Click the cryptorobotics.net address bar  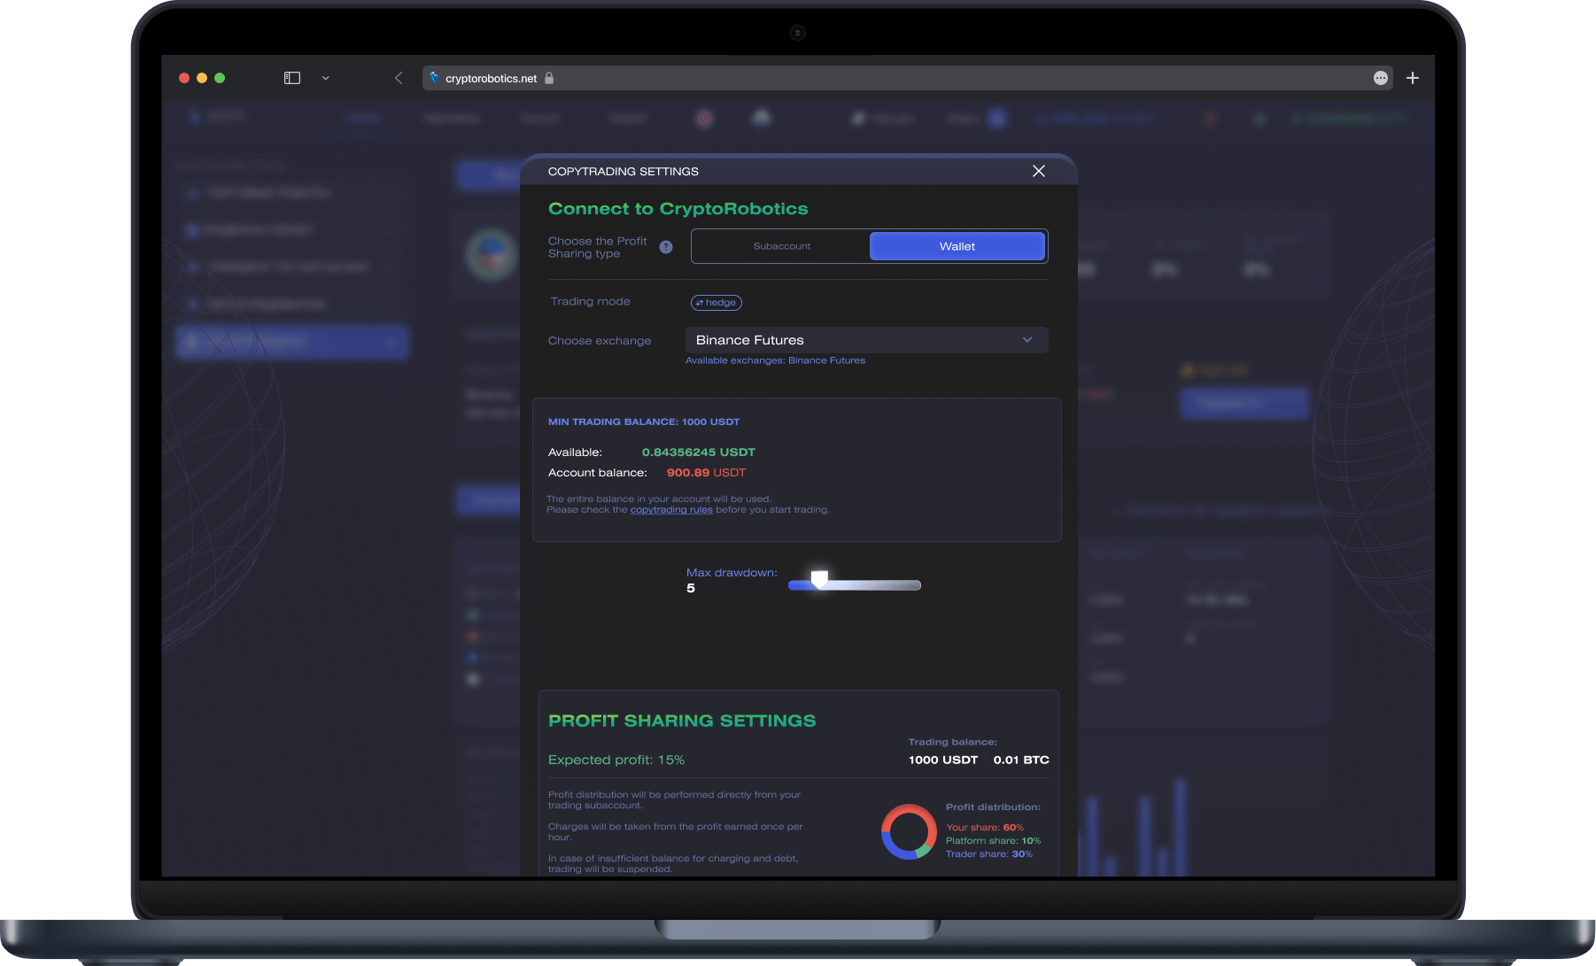click(x=886, y=78)
